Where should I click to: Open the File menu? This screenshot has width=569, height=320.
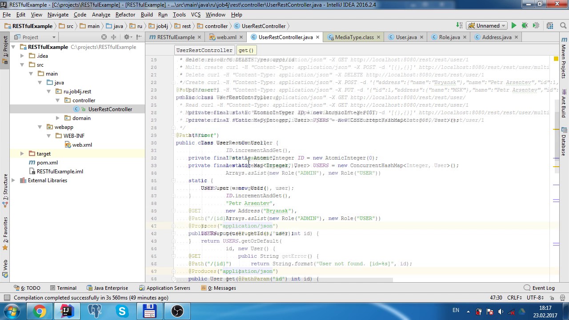click(7, 15)
